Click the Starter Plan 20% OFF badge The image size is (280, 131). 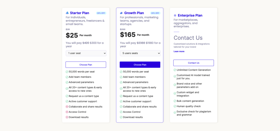coord(101,13)
